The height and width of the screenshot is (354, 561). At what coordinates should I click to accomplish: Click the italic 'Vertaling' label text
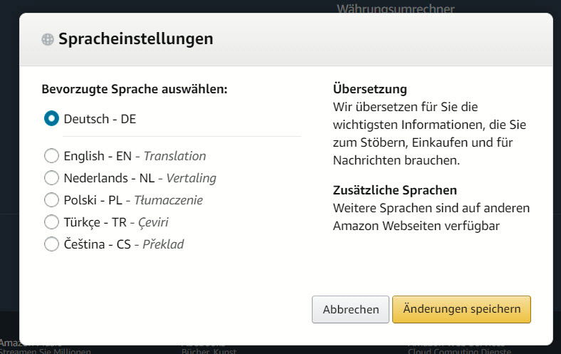click(191, 178)
